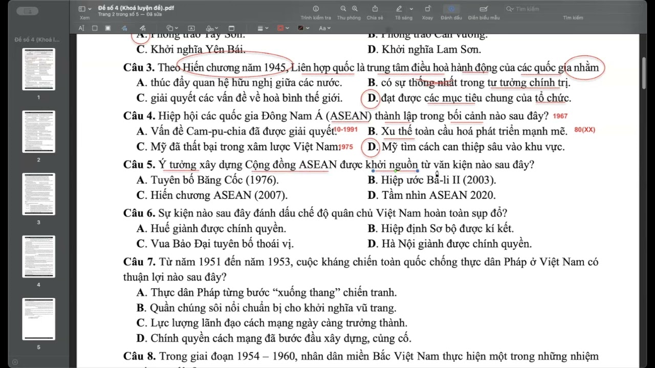Click the heading 'Câu 8.'
This screenshot has width=655, height=368.
[139, 356]
